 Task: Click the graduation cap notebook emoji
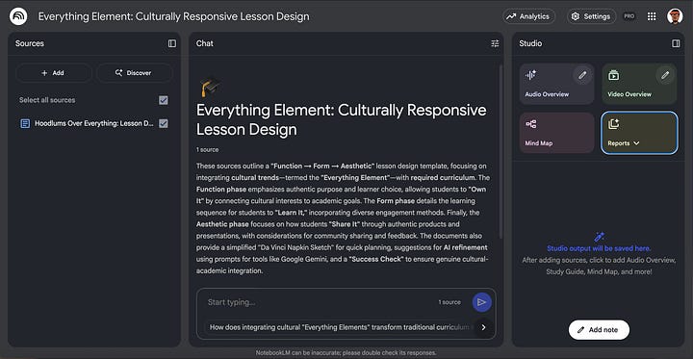211,87
